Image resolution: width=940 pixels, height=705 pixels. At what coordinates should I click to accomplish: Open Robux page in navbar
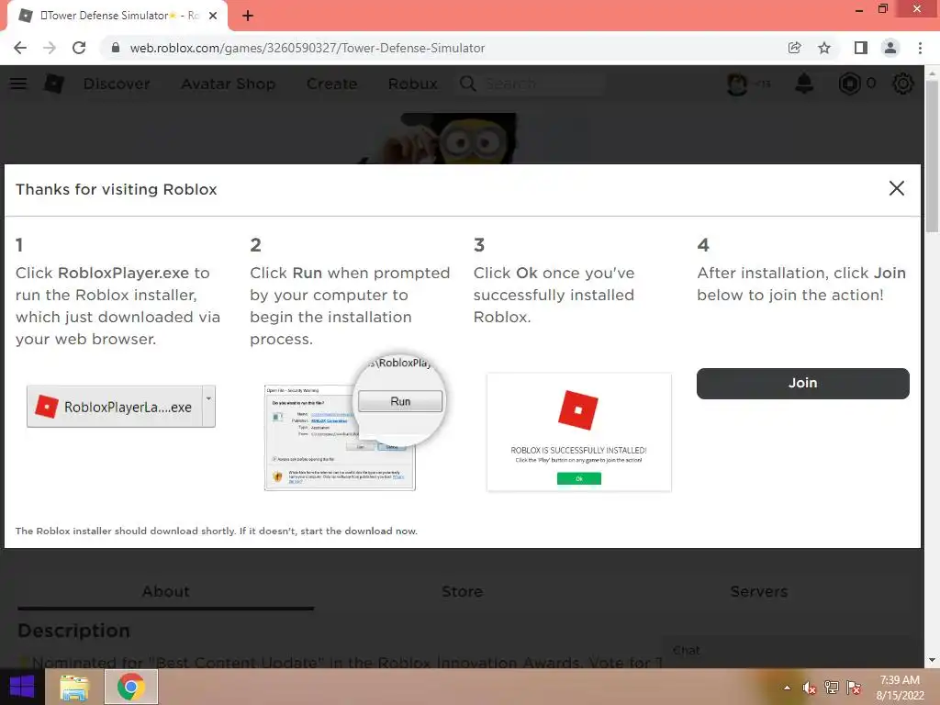pyautogui.click(x=412, y=84)
